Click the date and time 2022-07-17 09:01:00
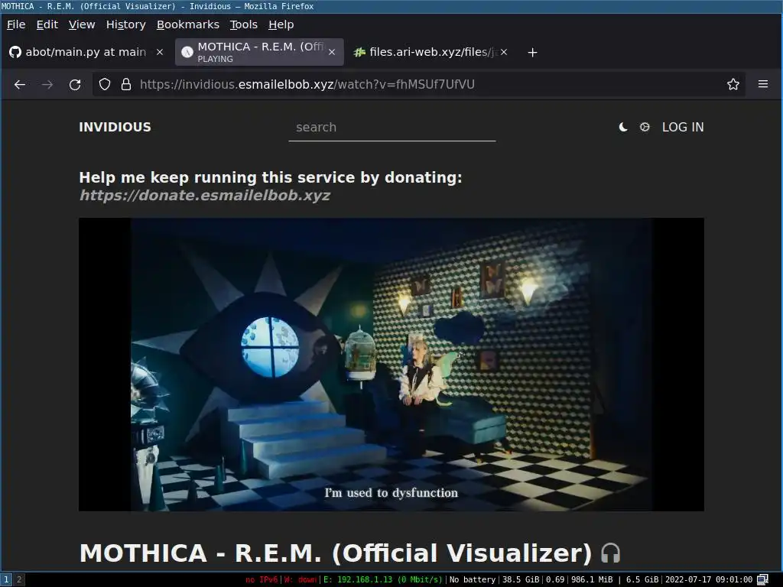Image resolution: width=783 pixels, height=587 pixels. (709, 579)
